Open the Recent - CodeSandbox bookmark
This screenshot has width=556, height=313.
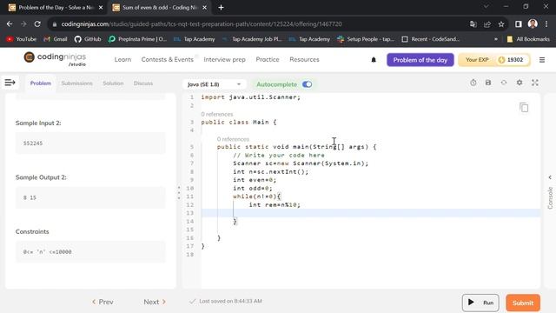[x=430, y=39]
